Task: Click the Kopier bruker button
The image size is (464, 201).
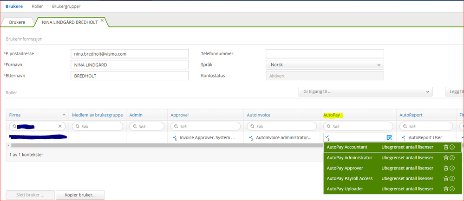Action: tap(80, 195)
